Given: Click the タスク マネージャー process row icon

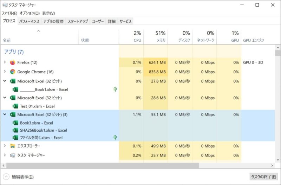Looking at the screenshot, I should (x=13, y=155).
